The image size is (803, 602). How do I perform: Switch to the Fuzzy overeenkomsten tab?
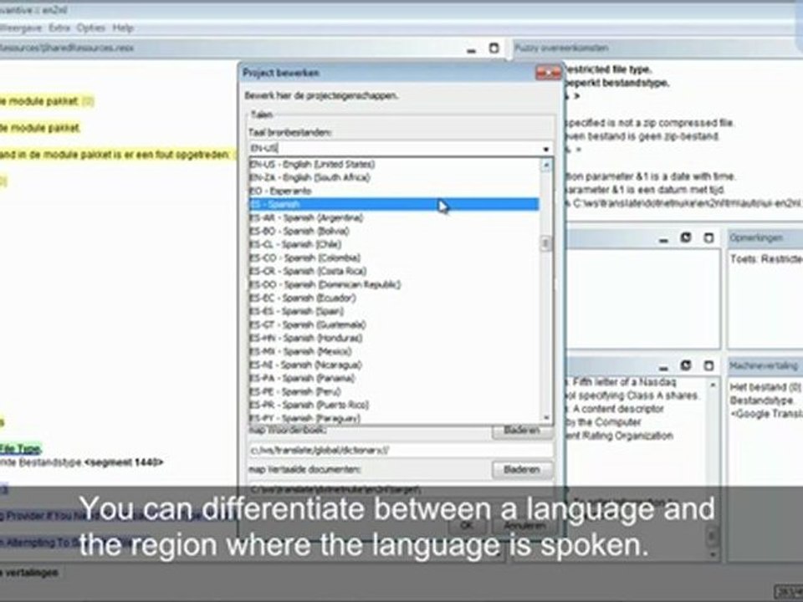point(562,48)
